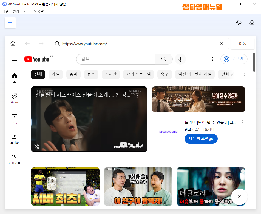The image size is (261, 214).
Task: Click the 로그인 sign-in button
Action: click(x=234, y=59)
